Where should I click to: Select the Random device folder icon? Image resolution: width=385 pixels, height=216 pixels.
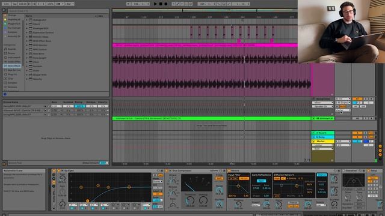31,66
